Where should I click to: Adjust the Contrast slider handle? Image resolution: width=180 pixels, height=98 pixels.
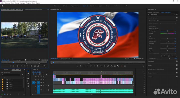click(168, 41)
